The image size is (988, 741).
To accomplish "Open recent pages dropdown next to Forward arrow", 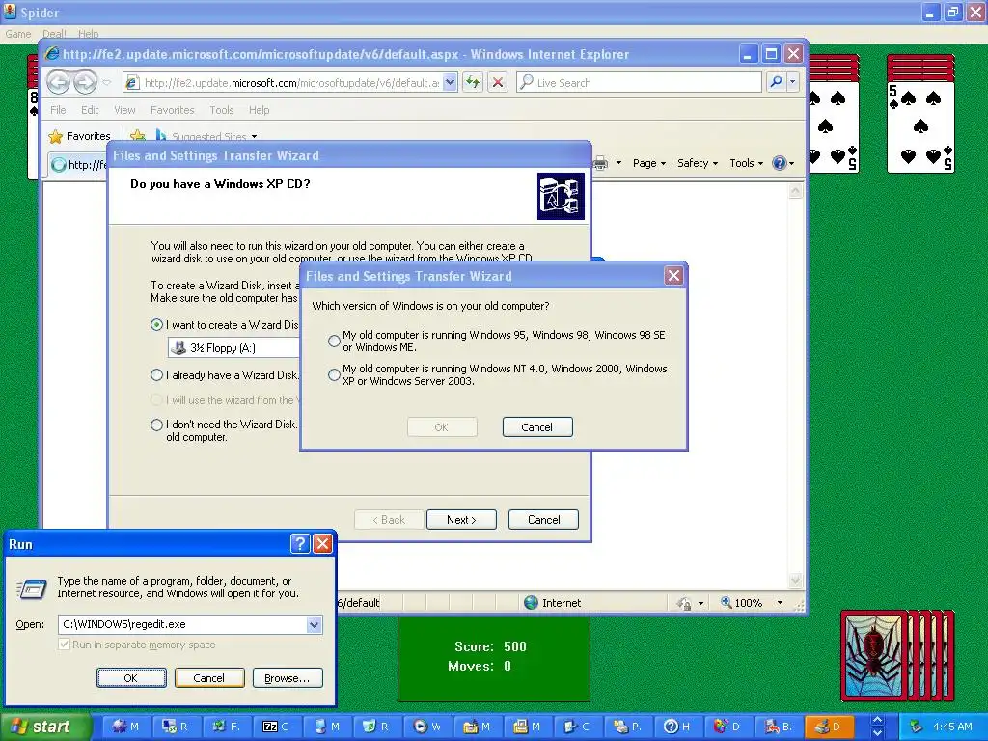I will click(x=106, y=82).
